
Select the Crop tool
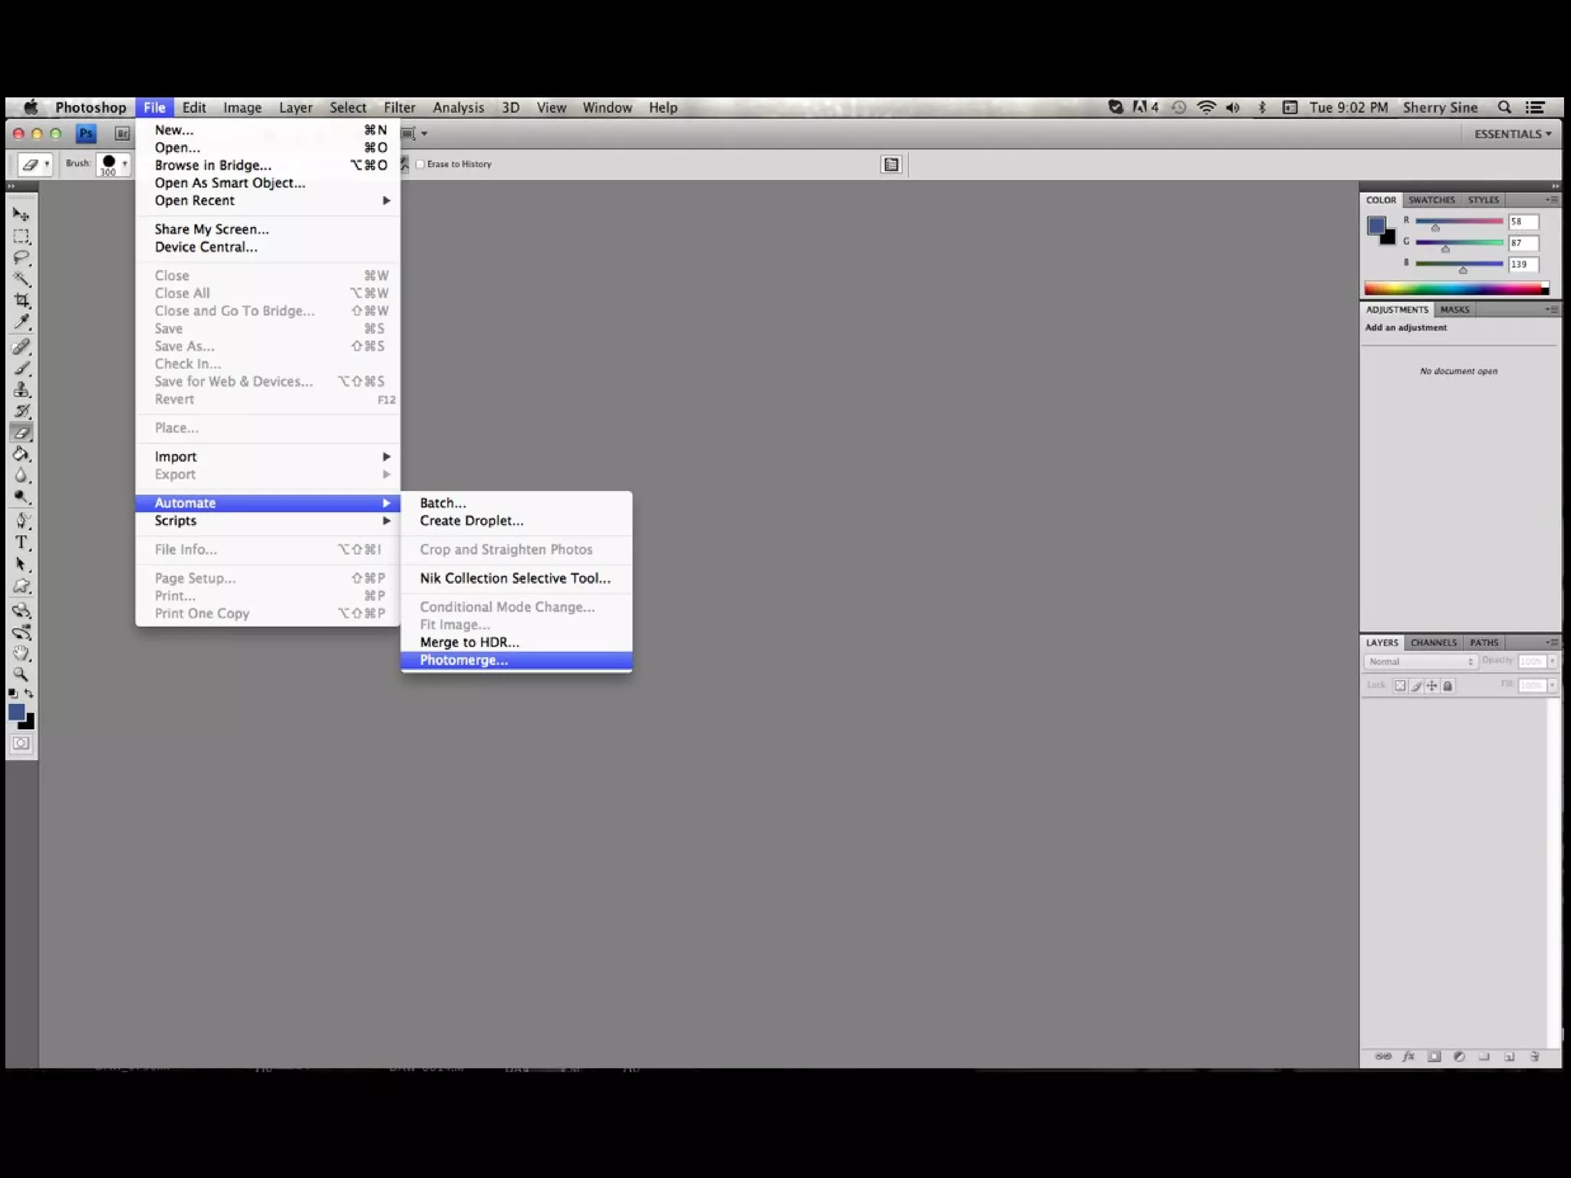21,300
